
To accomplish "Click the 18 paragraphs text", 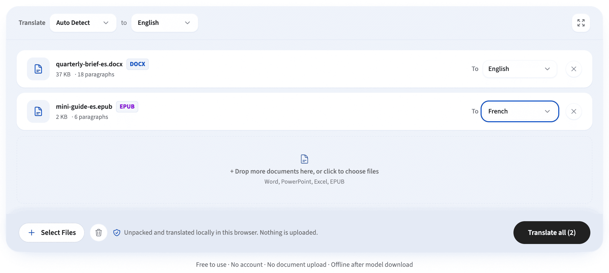I will pos(96,75).
